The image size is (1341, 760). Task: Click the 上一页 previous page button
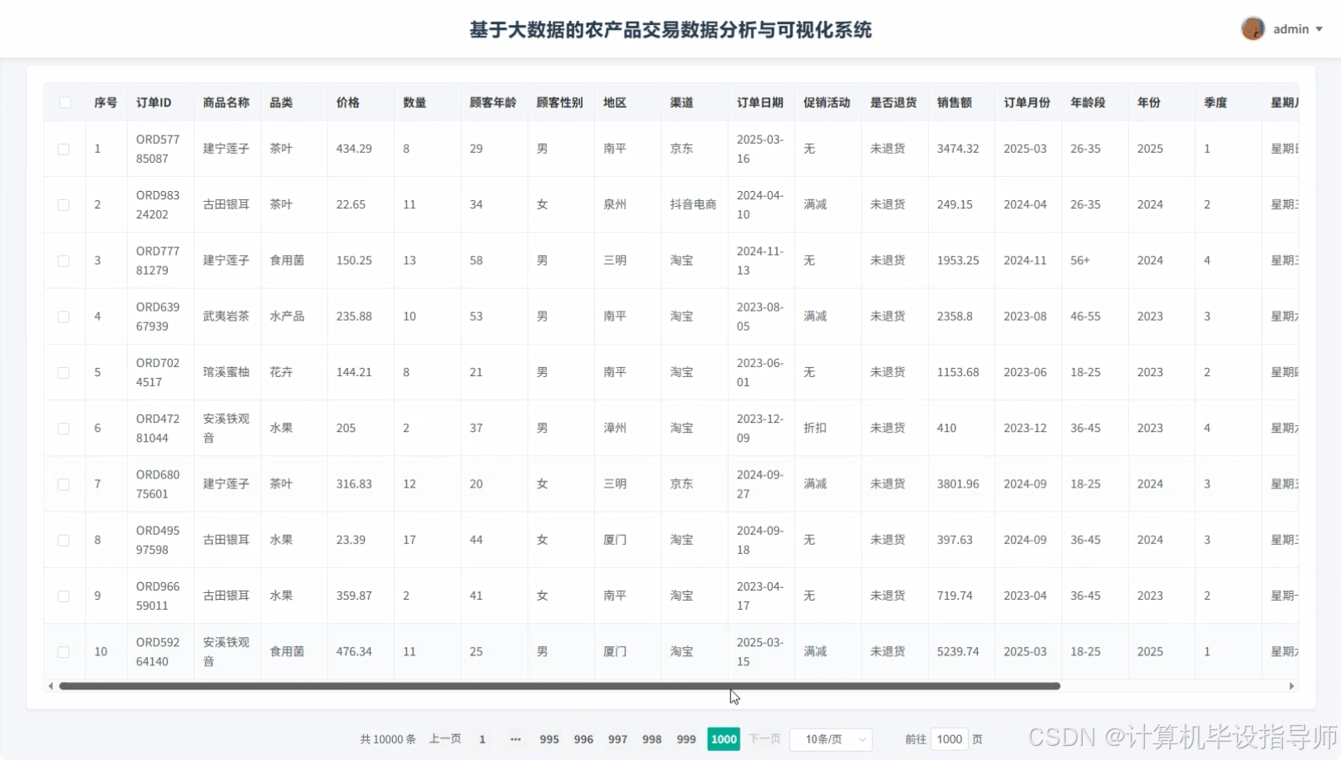(x=445, y=738)
